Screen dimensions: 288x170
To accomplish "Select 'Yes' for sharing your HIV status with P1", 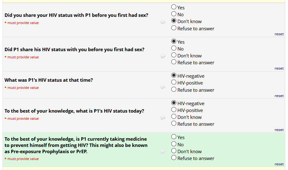I will point(174,7).
